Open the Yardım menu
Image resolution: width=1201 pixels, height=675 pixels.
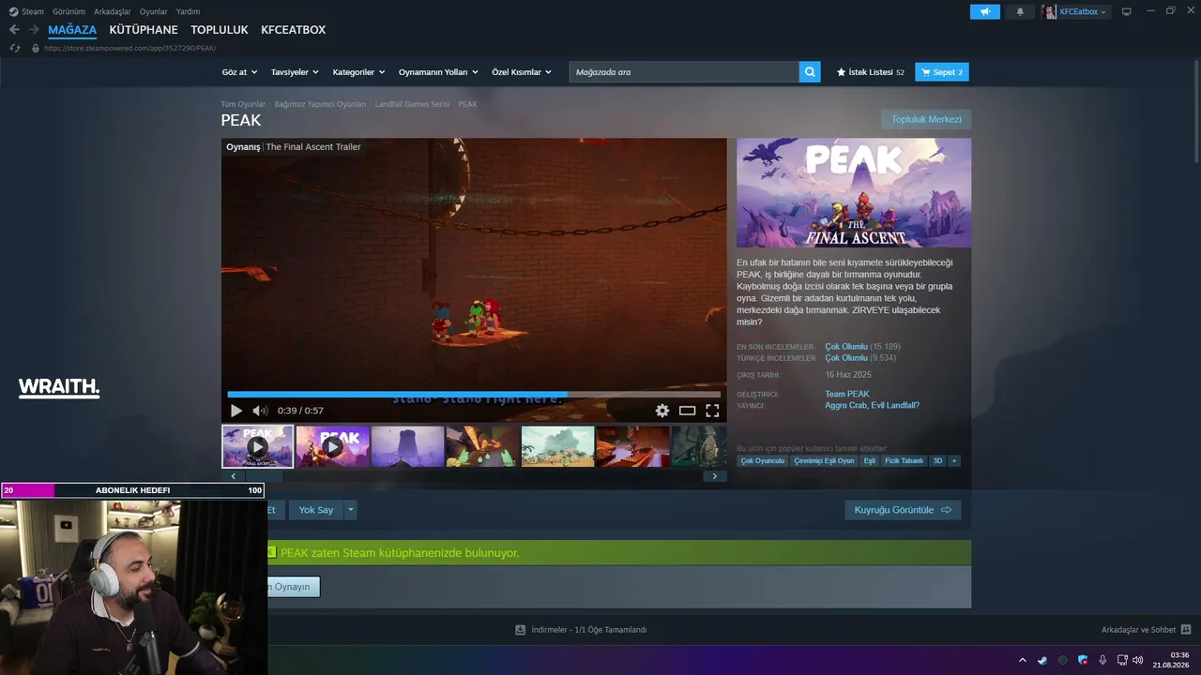(188, 11)
